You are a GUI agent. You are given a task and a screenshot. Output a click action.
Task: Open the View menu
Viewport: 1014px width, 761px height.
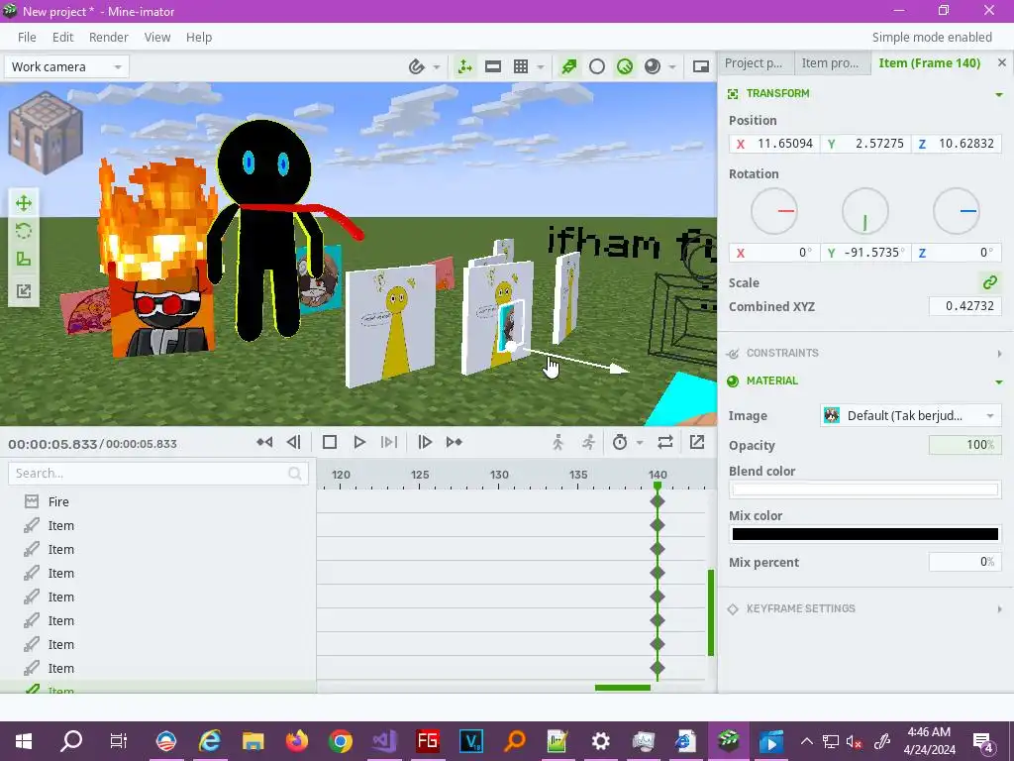tap(157, 37)
